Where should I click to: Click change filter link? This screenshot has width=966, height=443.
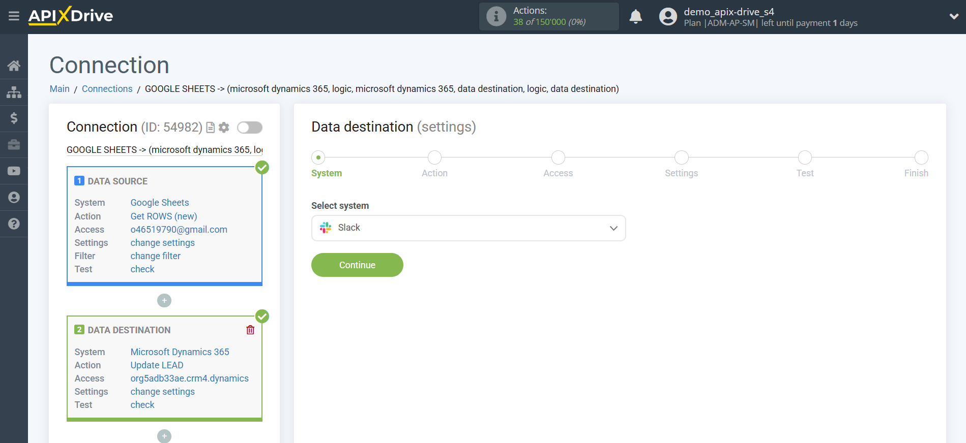coord(156,256)
